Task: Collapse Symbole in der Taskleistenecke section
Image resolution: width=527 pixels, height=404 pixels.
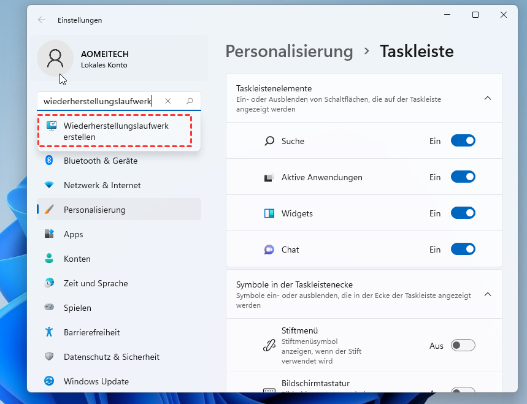Action: point(488,294)
